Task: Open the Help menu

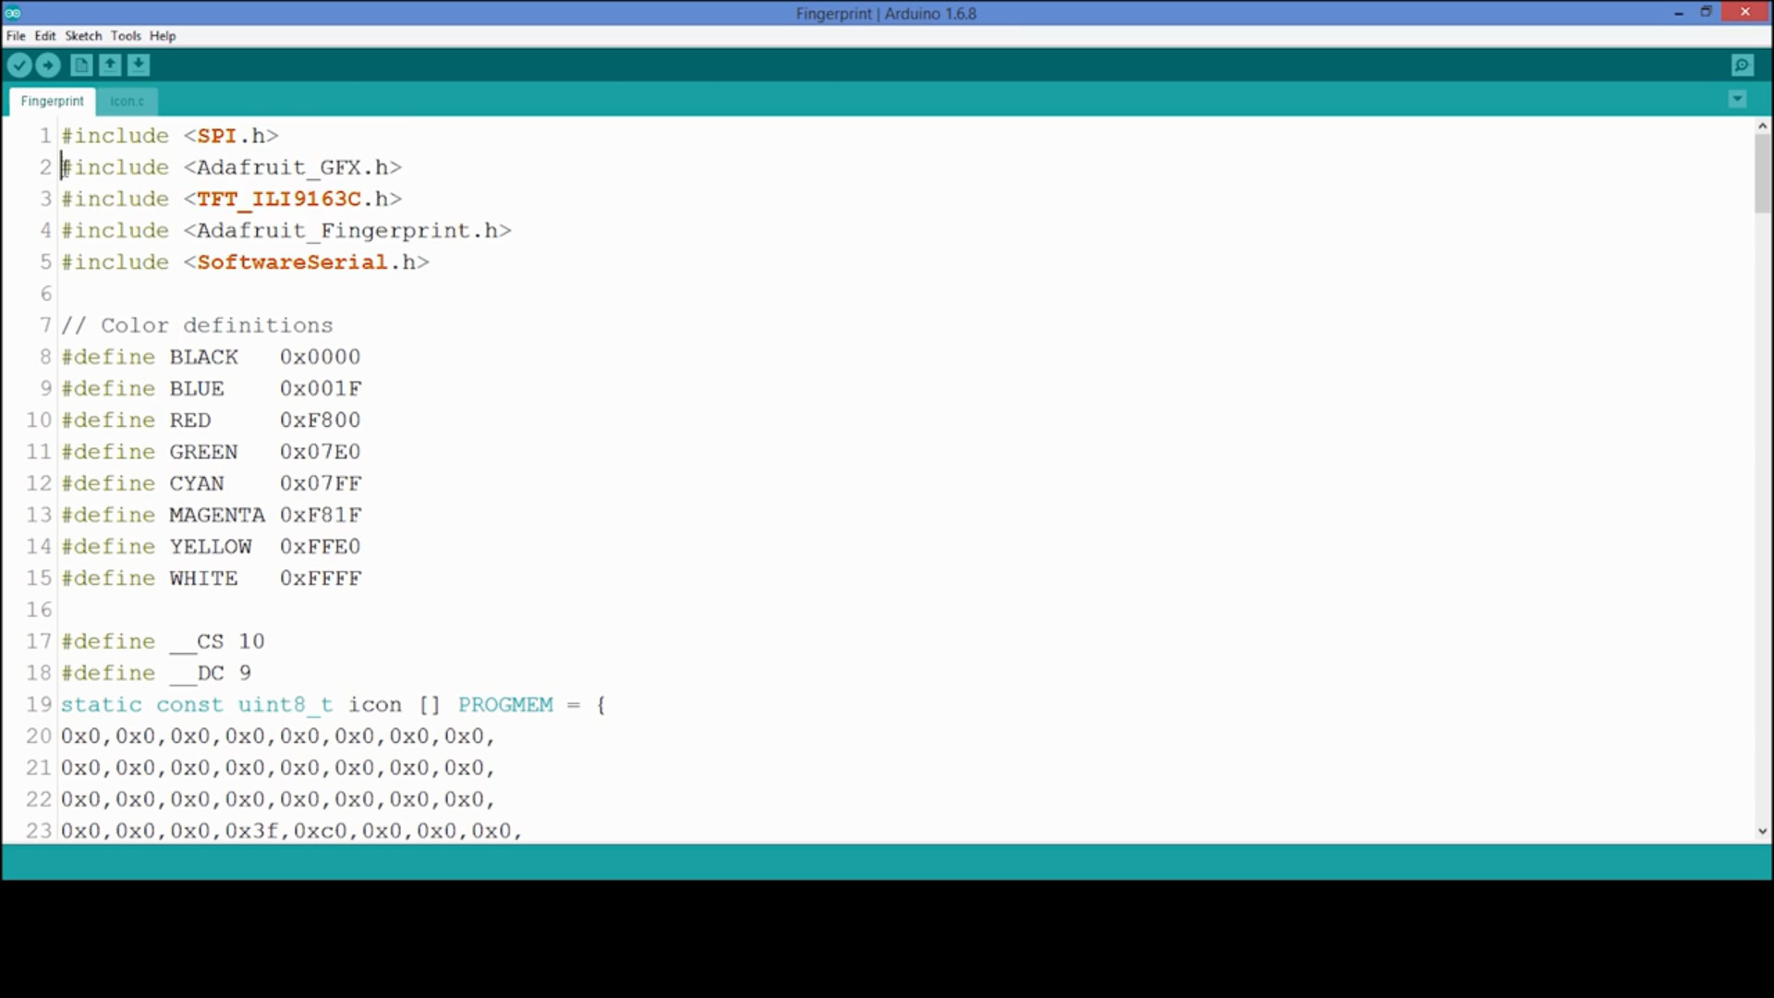Action: 162,35
